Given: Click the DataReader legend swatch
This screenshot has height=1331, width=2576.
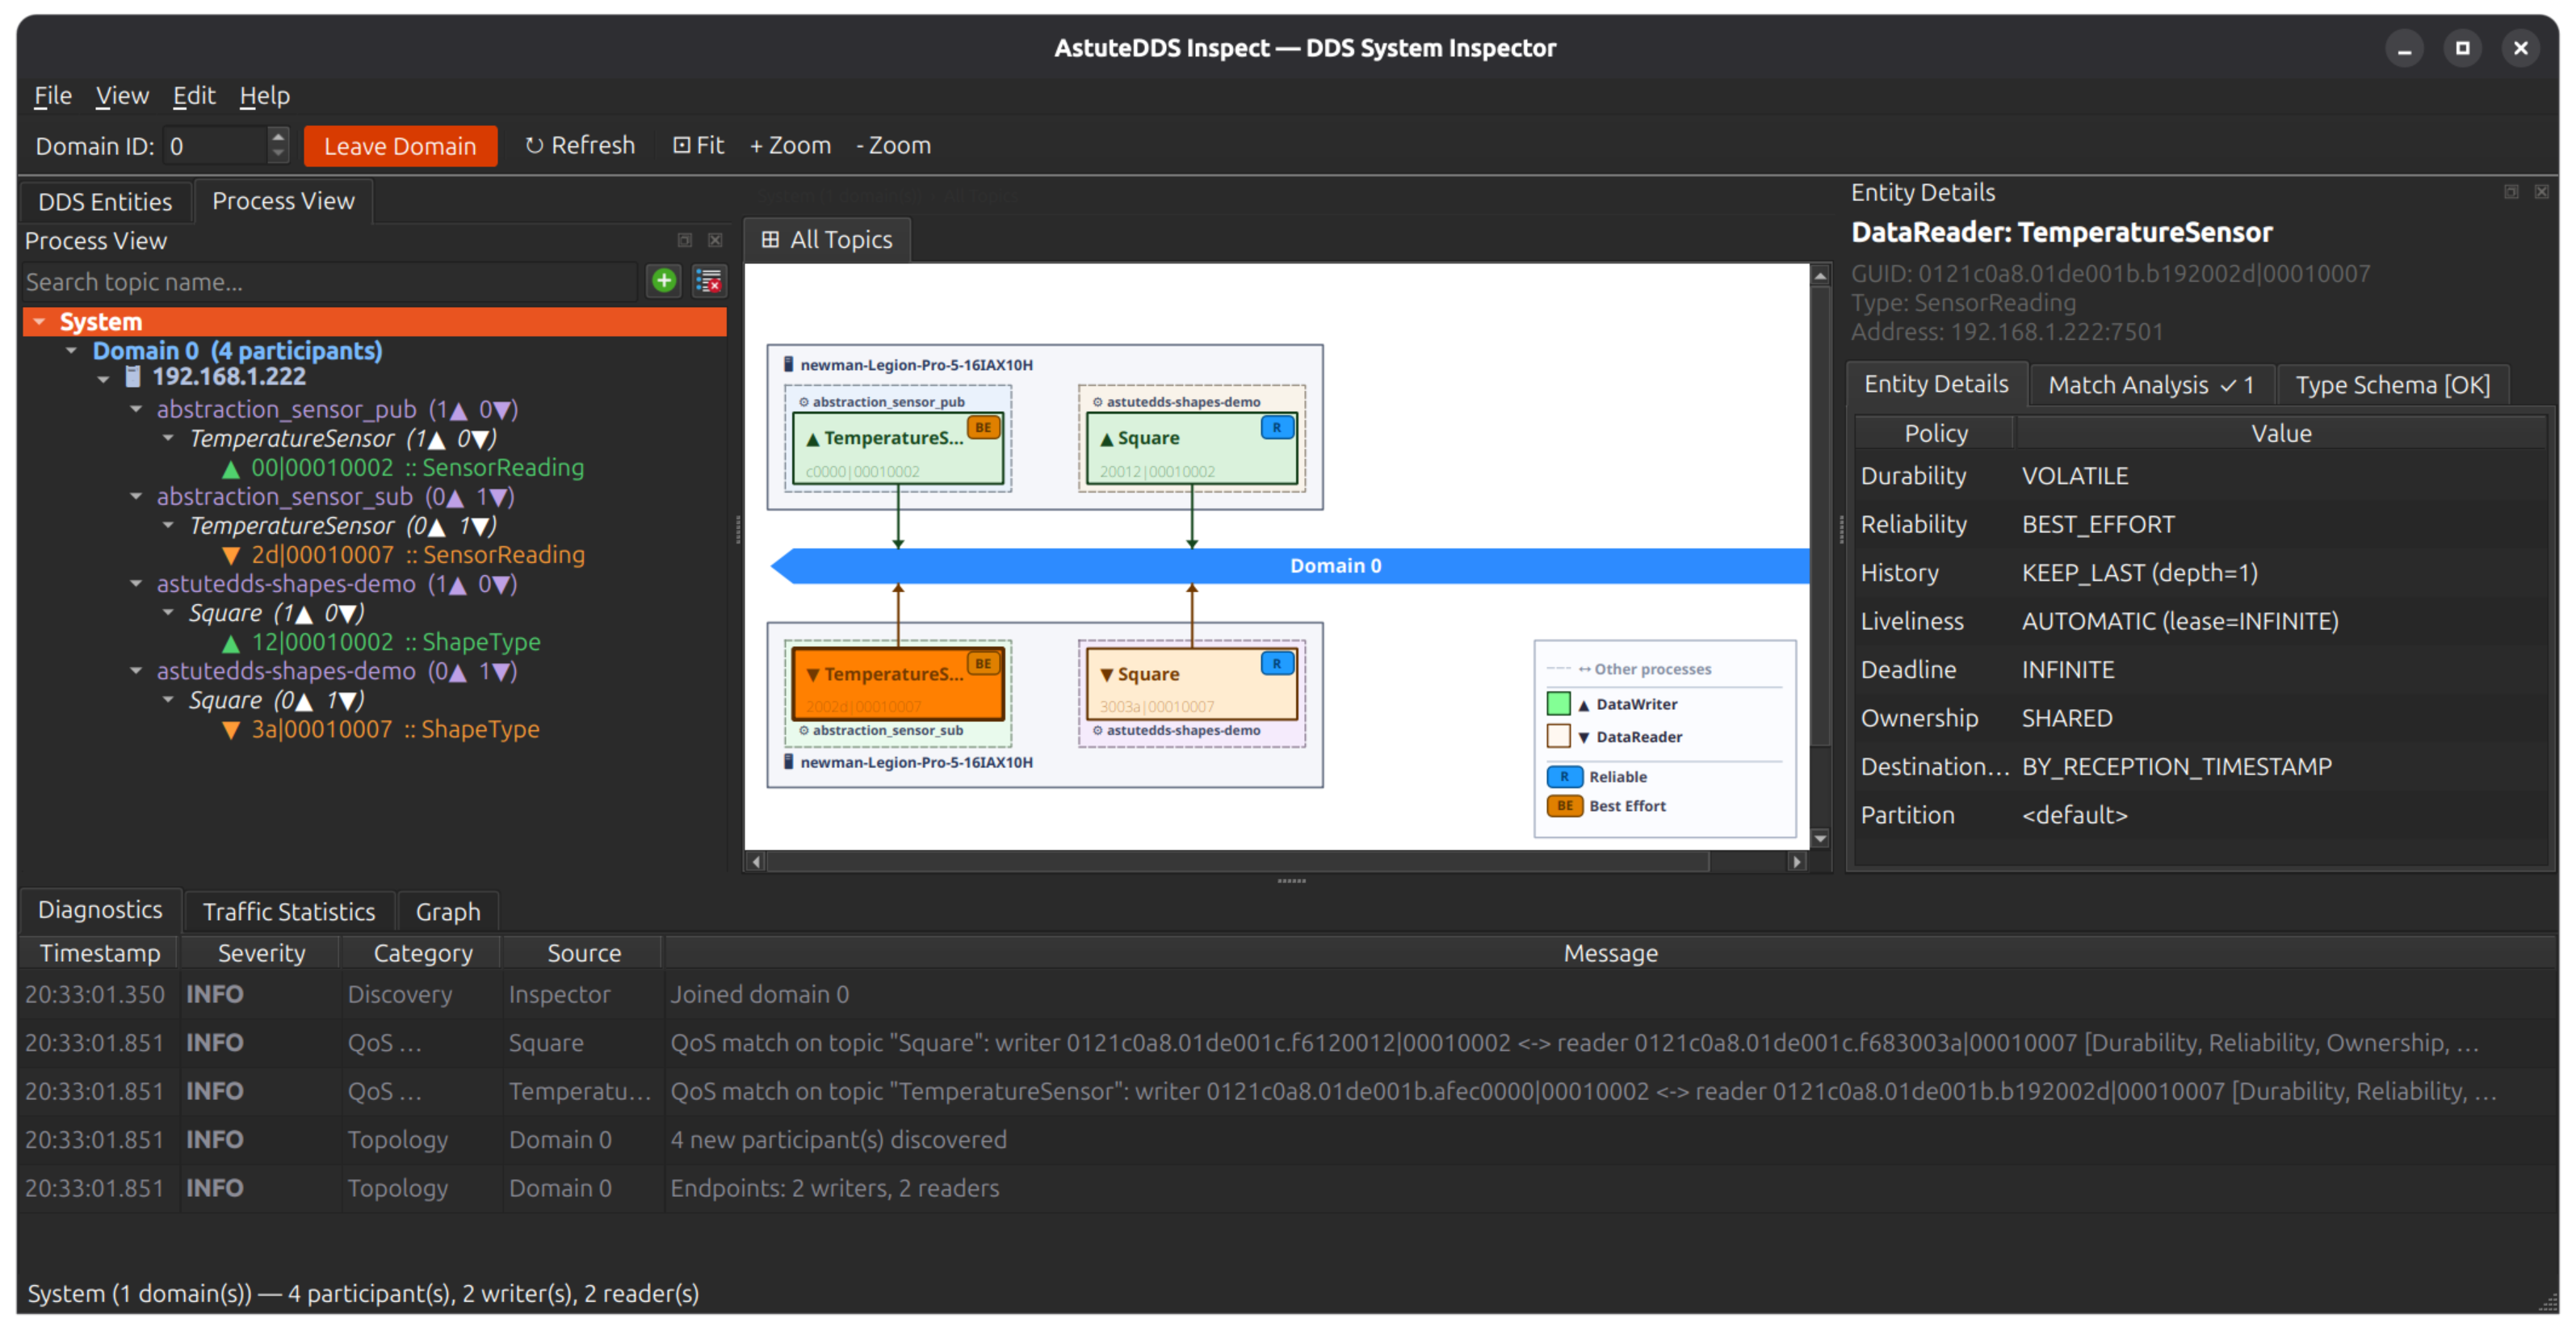Looking at the screenshot, I should click(x=1558, y=736).
